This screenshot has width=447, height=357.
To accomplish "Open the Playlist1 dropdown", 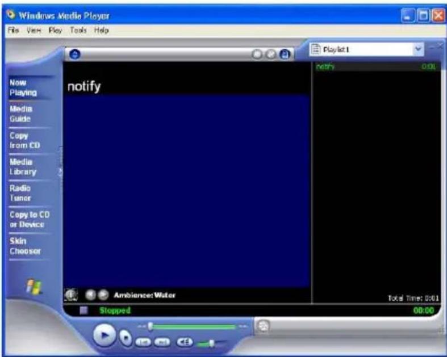I will click(418, 49).
